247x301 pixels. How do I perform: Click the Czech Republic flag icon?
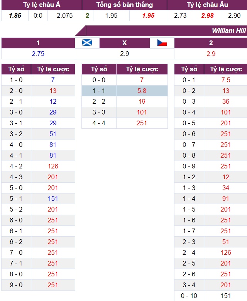(162, 43)
